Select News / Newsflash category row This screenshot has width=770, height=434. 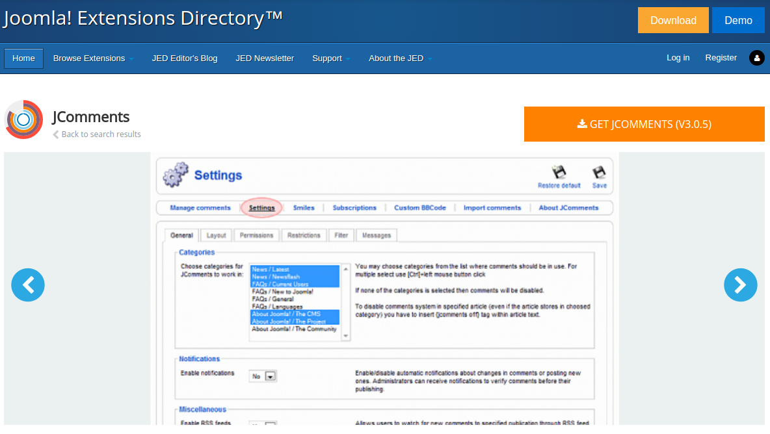[x=295, y=277]
